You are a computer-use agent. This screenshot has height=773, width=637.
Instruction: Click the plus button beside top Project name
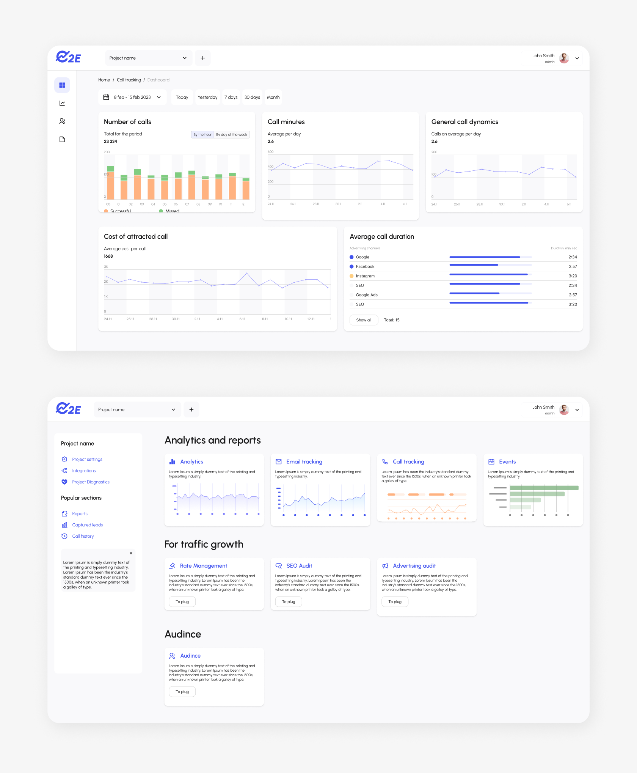(x=202, y=58)
